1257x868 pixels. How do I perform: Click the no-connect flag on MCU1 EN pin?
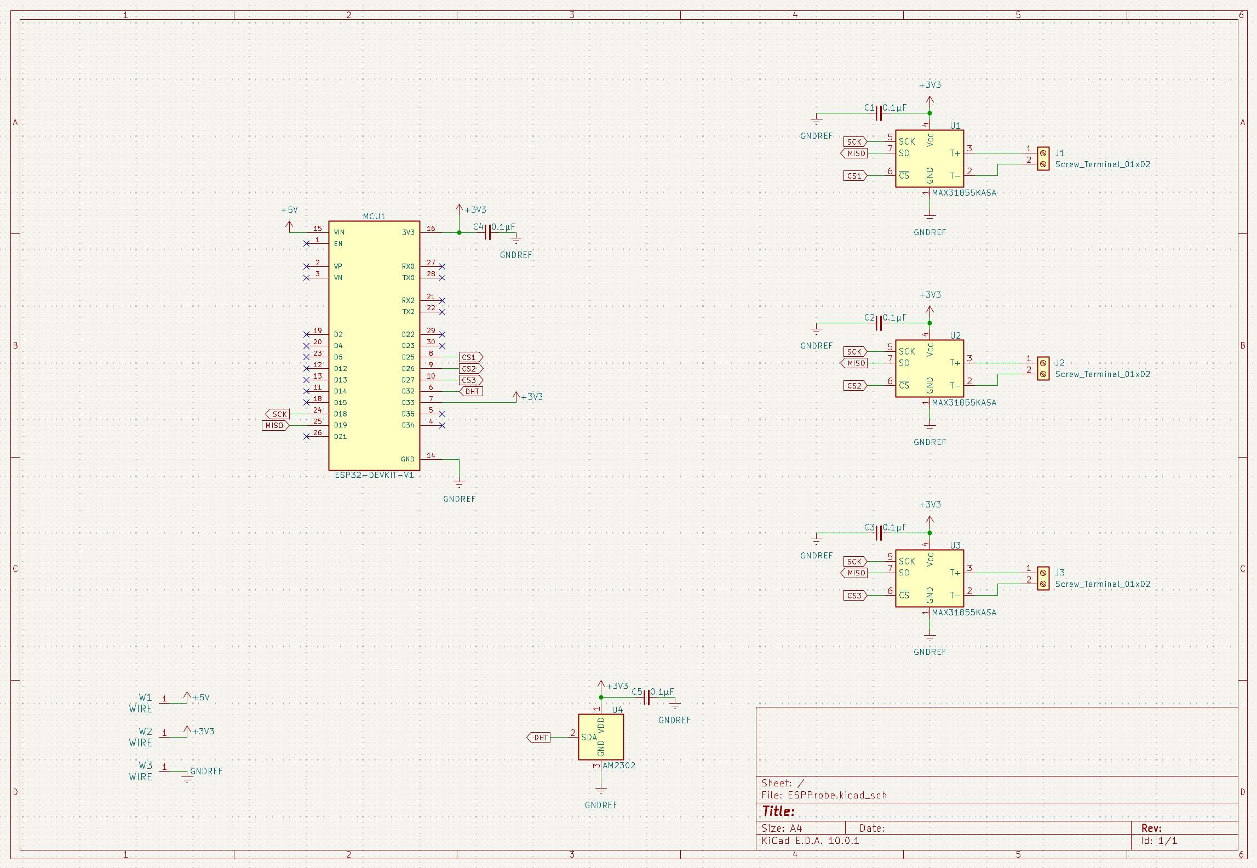306,244
